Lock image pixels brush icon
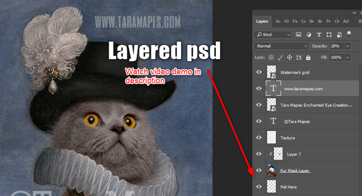The image size is (362, 196). [x=280, y=57]
